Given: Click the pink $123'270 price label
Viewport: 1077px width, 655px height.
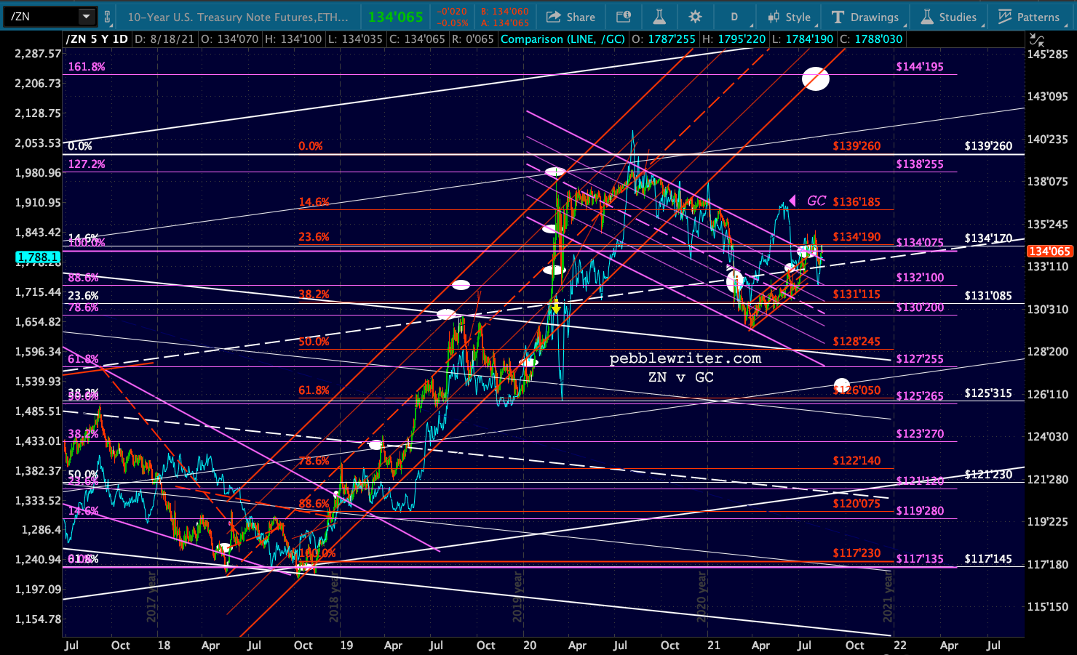Looking at the screenshot, I should pyautogui.click(x=920, y=434).
